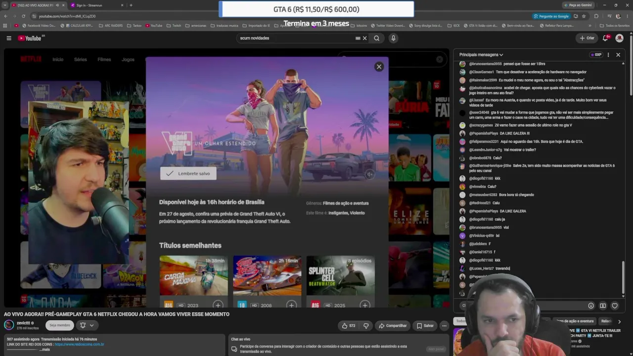Open the reidoscoins.com.br link
Screen dimensions: 633x356
click(x=79, y=345)
